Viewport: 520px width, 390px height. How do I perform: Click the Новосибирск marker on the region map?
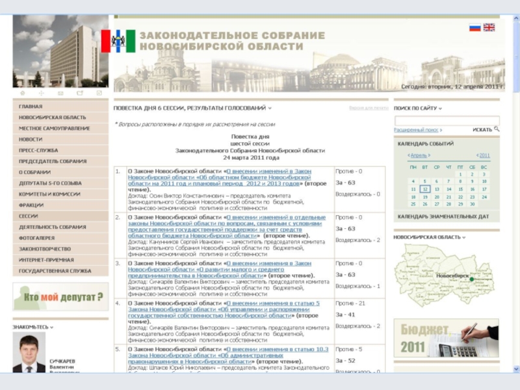point(472,279)
